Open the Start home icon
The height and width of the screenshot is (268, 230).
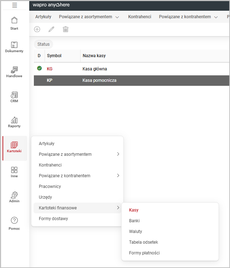[14, 23]
